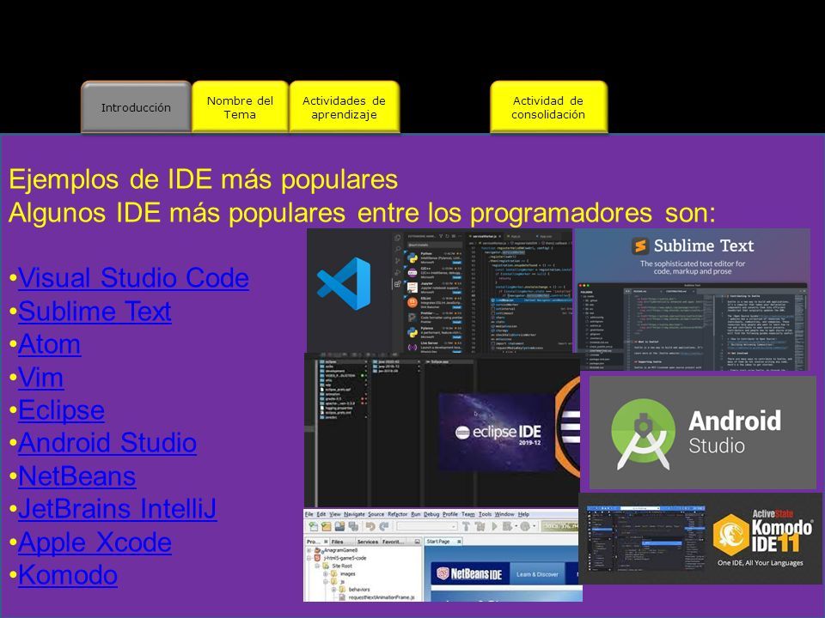
Task: Click the Komodo IDE hexagon dragon logo
Action: (x=730, y=533)
